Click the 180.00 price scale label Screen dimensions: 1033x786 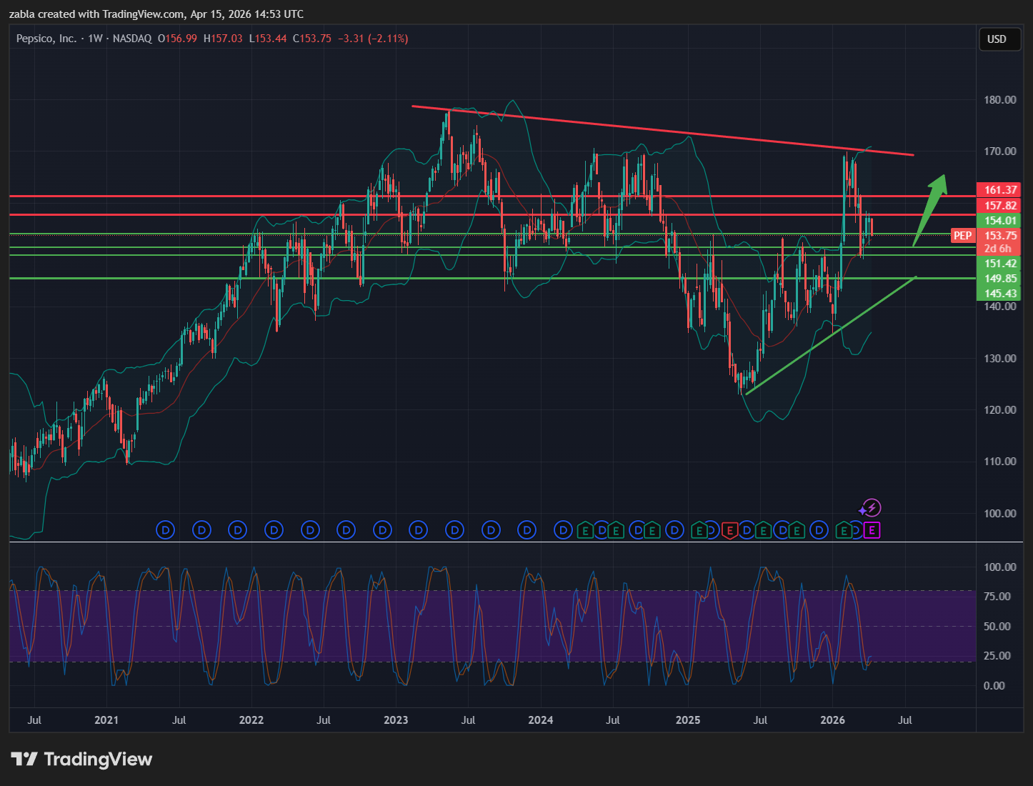[x=999, y=100]
